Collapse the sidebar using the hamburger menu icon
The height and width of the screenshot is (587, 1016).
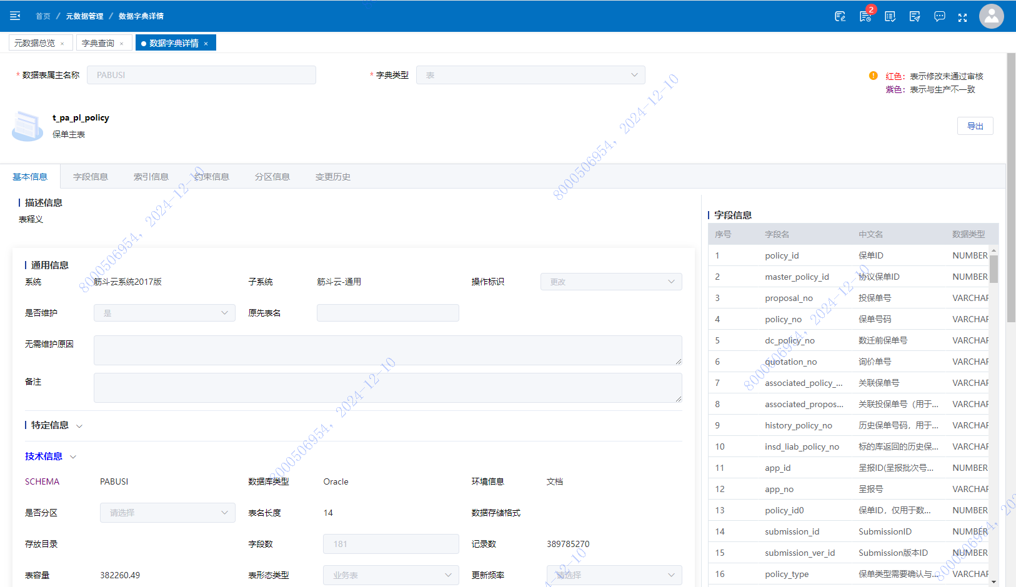click(15, 16)
